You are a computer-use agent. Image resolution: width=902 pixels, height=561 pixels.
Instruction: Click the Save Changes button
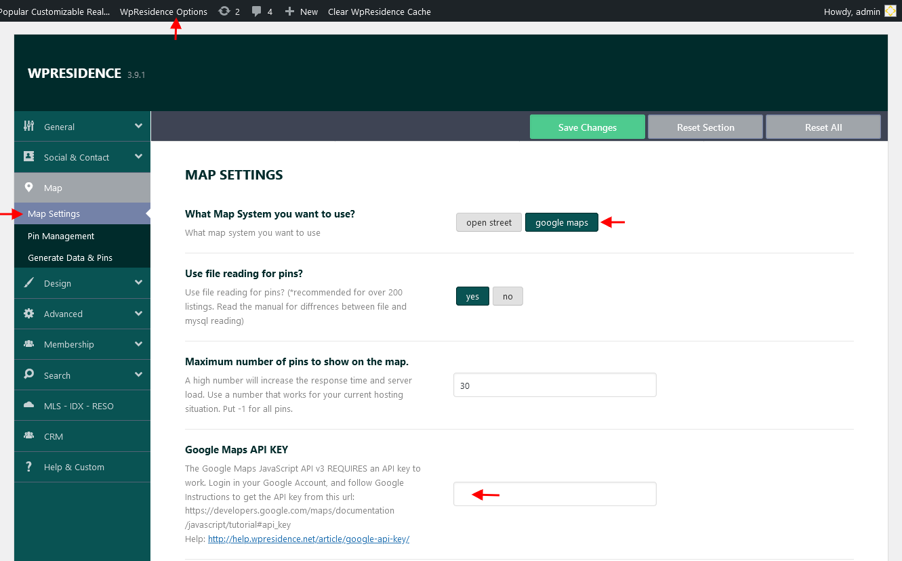coord(588,127)
